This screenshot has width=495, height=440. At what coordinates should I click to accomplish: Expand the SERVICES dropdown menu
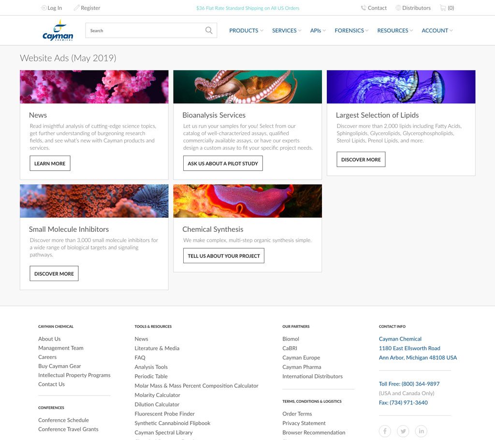(x=286, y=30)
